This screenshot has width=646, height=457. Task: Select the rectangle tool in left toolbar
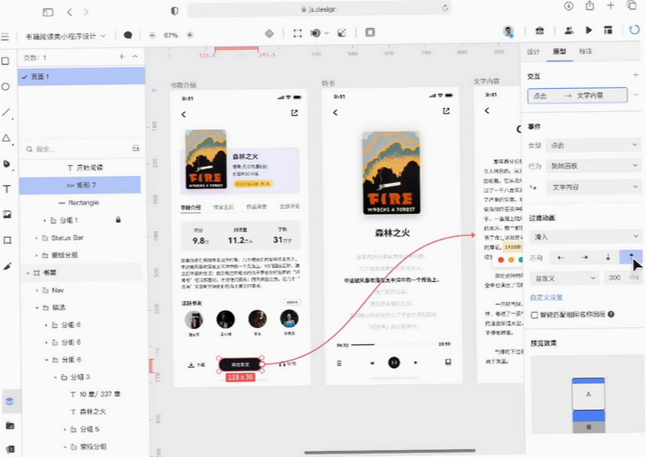tap(6, 61)
